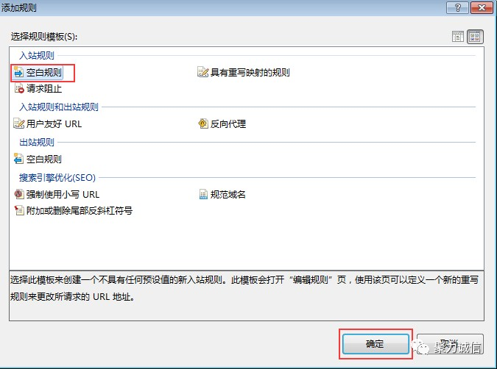The image size is (497, 369).
Task: Select inbound 空白规则 template icon
Action: pos(18,72)
